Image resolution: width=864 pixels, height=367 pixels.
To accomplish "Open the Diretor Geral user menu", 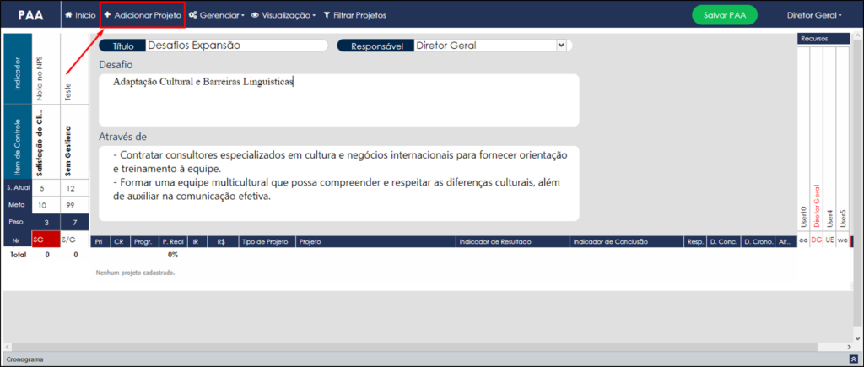I will point(814,15).
